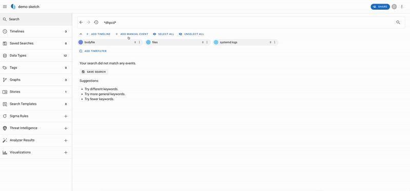Screen dimensions: 410x191
Task: Open the bodyfile timeline options menu
Action: 139,42
